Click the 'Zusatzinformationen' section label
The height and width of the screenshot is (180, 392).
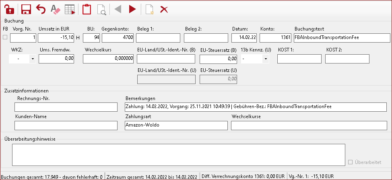(x=27, y=91)
